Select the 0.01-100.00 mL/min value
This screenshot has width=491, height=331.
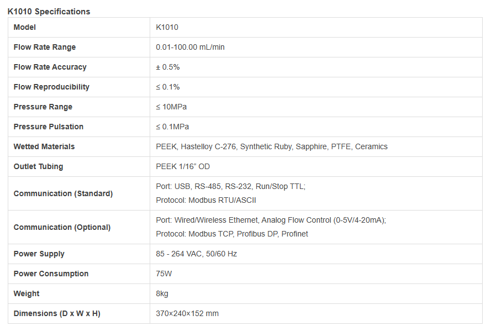(x=190, y=47)
